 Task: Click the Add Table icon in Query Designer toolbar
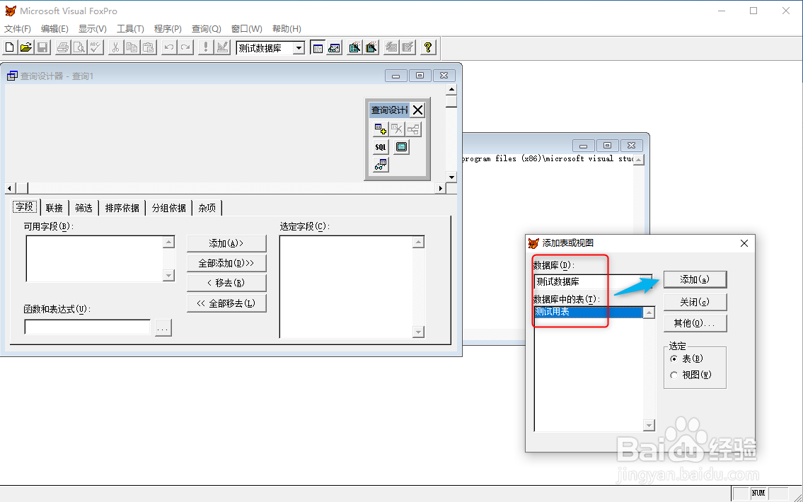pos(381,129)
